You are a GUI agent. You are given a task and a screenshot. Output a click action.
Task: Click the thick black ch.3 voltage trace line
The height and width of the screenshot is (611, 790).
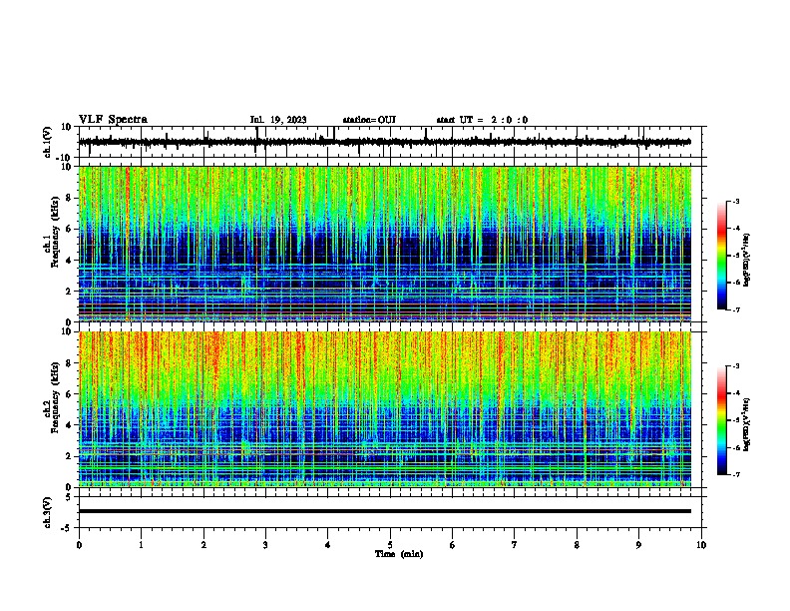tap(384, 511)
